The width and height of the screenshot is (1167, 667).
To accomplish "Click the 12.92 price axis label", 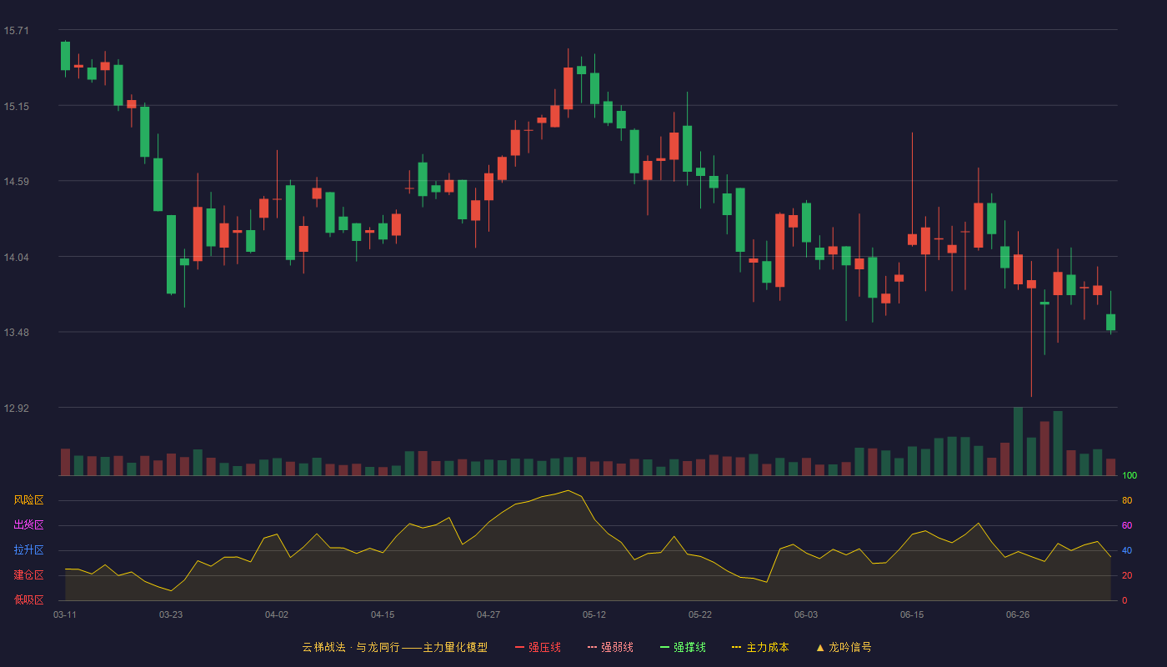I will (17, 409).
